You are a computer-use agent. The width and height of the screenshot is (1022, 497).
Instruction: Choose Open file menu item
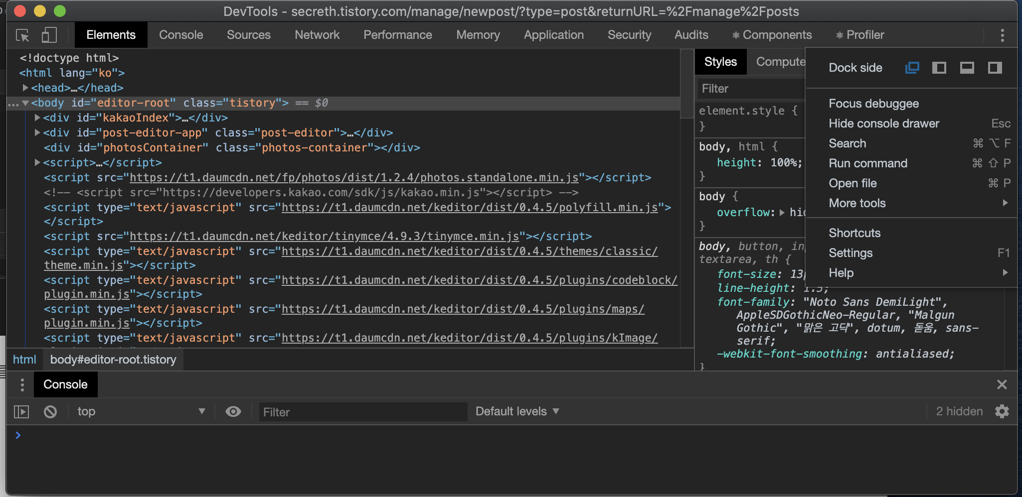911,183
